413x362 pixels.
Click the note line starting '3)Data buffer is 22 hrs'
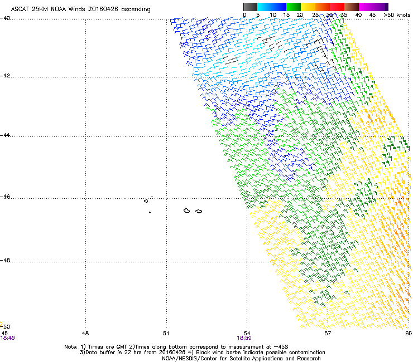coord(202,353)
